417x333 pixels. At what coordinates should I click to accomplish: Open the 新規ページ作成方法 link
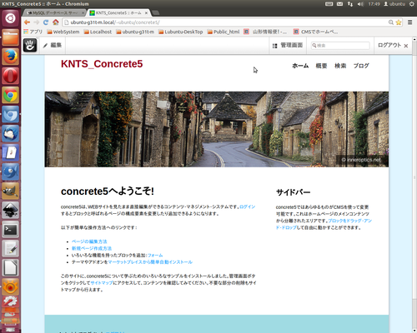(x=92, y=248)
